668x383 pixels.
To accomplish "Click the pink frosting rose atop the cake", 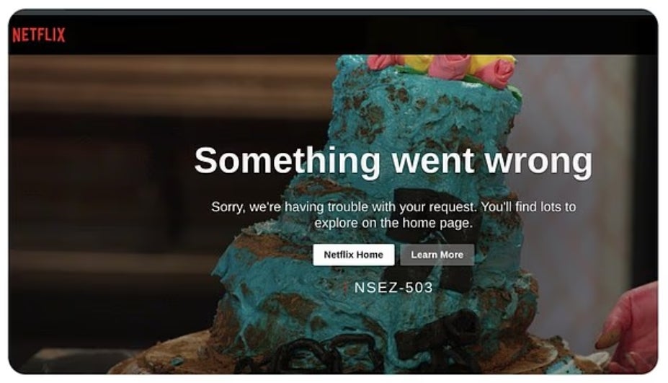I will [x=449, y=67].
